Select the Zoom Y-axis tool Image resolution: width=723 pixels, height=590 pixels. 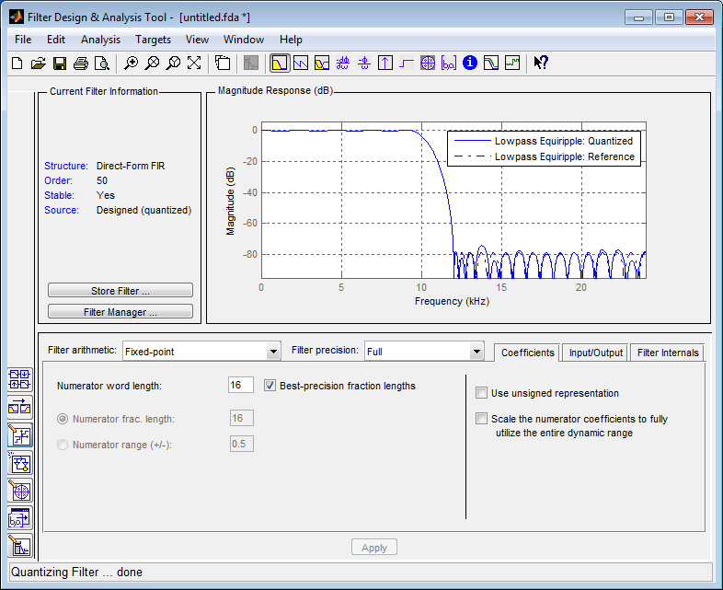(x=173, y=64)
